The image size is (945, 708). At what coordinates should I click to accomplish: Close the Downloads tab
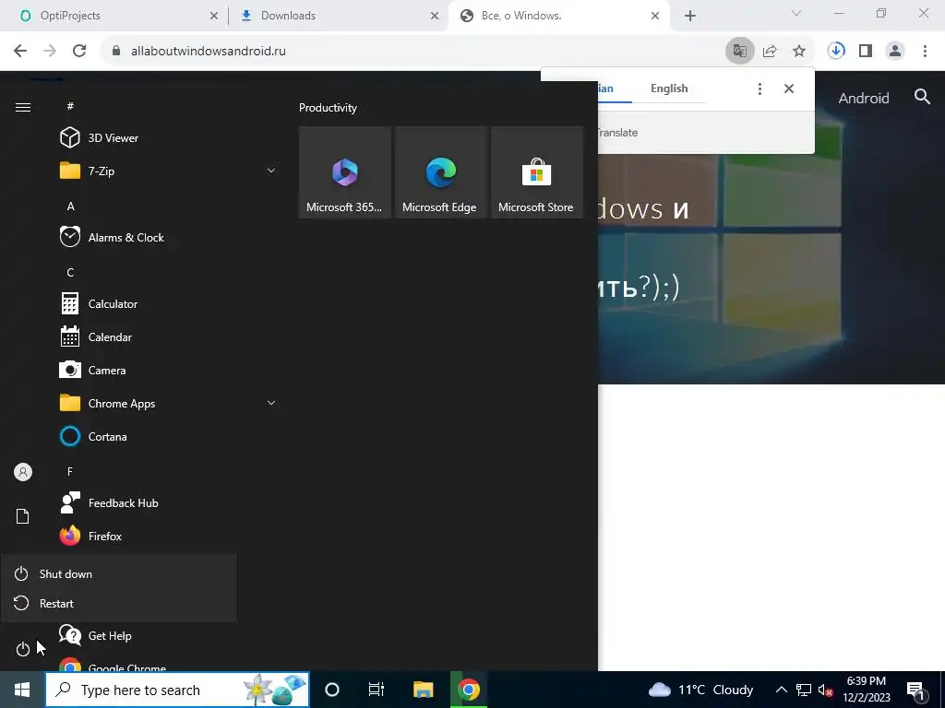(435, 17)
